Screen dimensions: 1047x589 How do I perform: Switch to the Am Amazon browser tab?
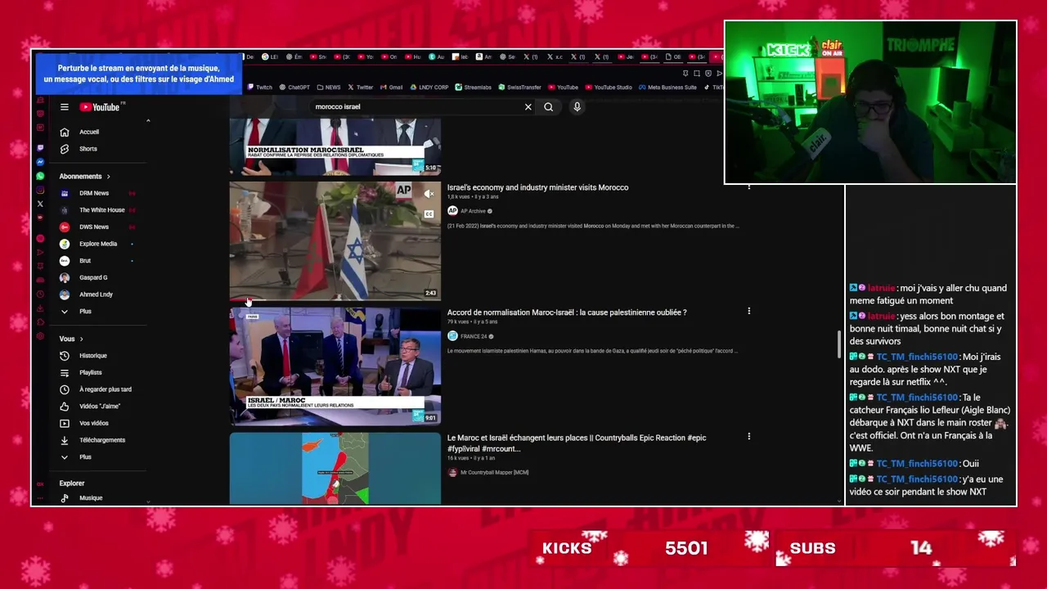coord(485,57)
